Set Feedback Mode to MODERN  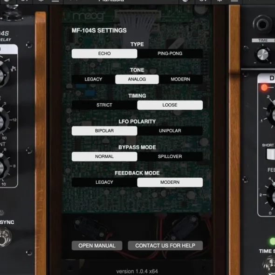click(x=170, y=182)
